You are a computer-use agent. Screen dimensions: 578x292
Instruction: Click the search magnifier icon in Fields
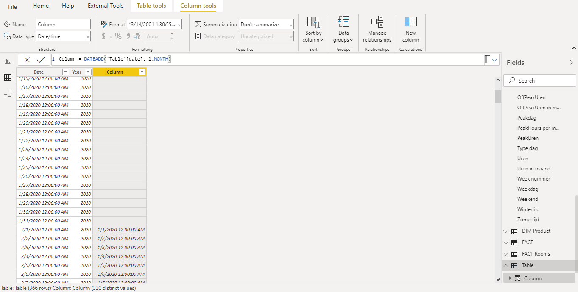point(512,81)
